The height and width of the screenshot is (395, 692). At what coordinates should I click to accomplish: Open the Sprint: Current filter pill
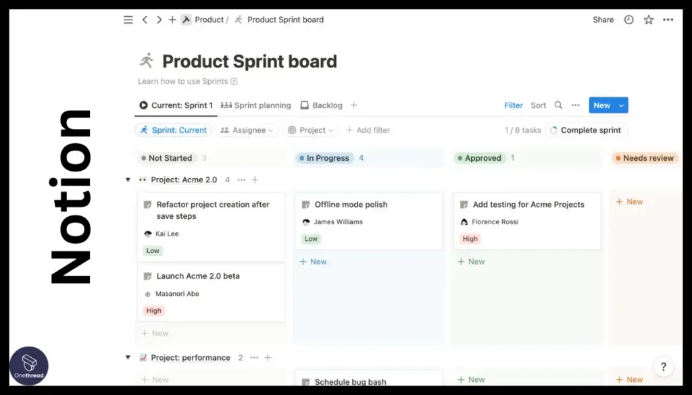tap(174, 130)
